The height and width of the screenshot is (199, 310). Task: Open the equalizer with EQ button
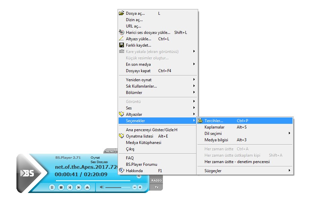coord(139,177)
